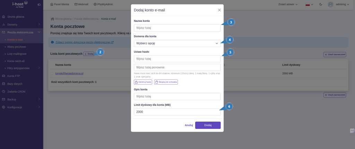Open PhpMyAdmin from the top bar
This screenshot has width=355, height=149.
pos(103,4)
